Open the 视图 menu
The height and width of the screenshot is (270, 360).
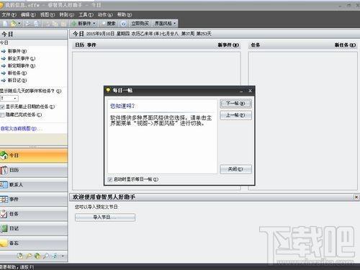coord(48,15)
